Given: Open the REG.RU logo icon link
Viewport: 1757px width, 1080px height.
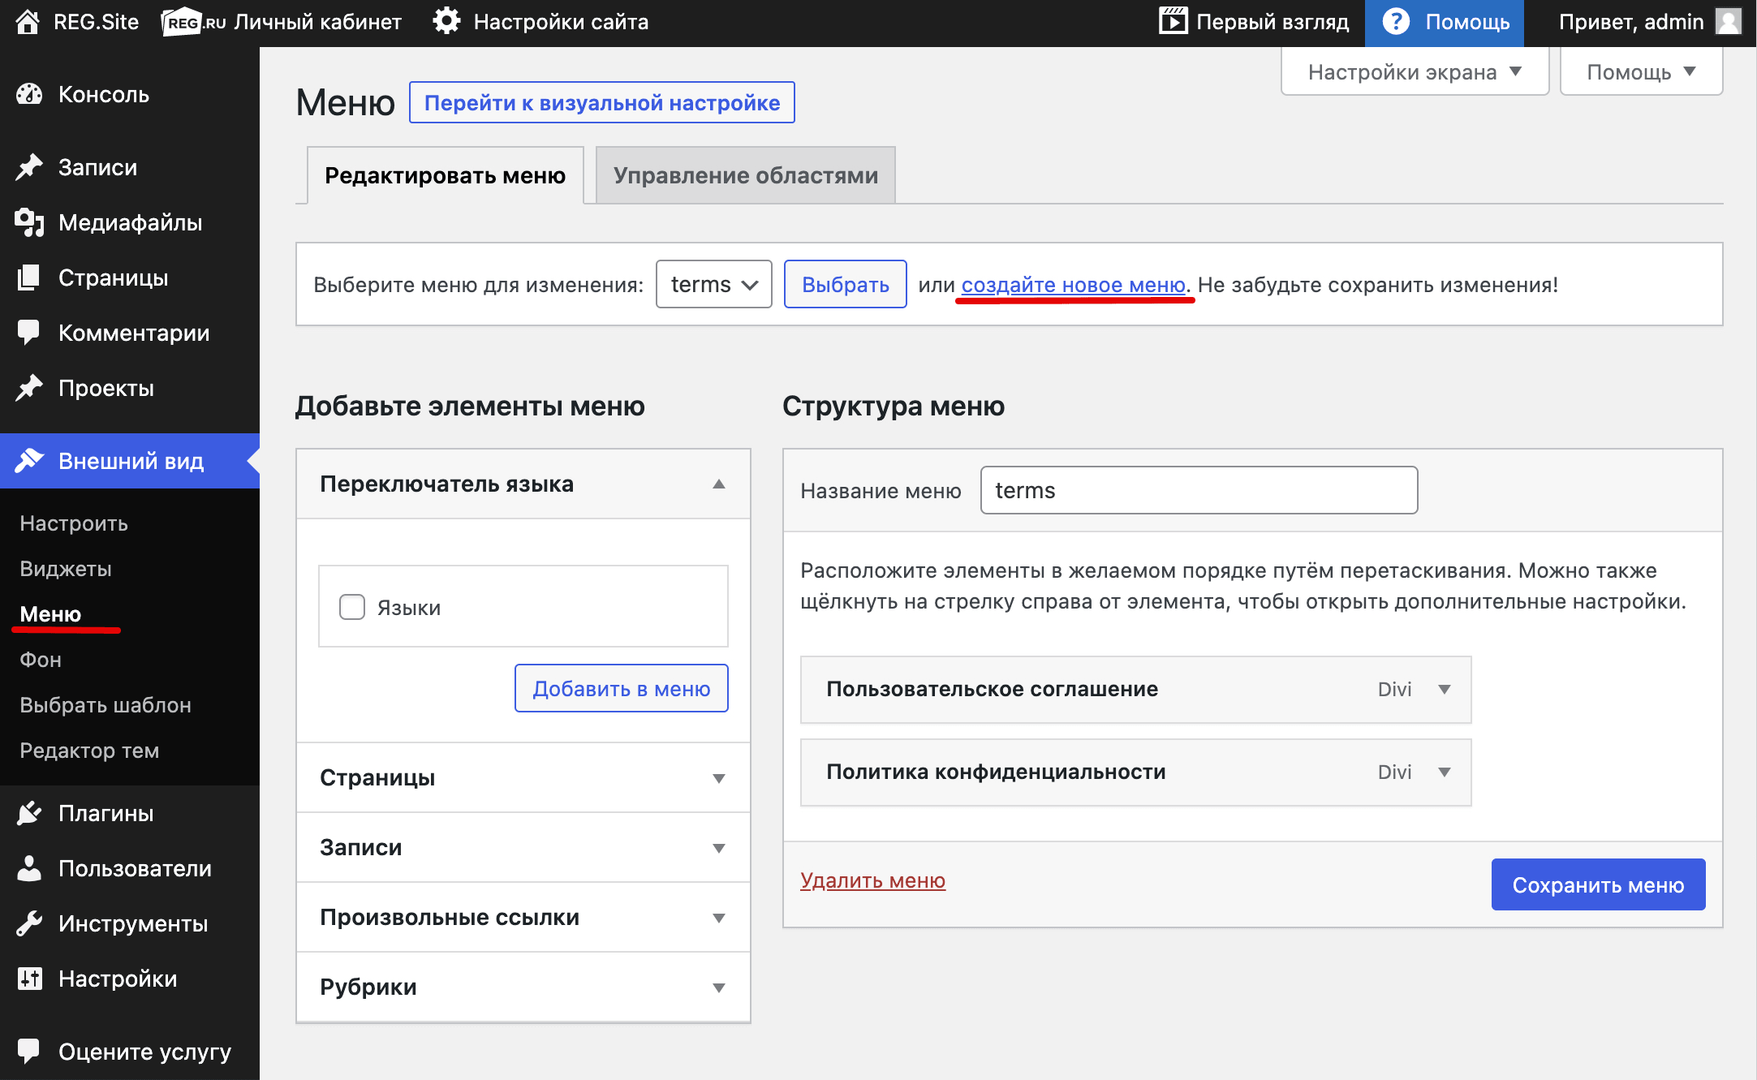Looking at the screenshot, I should 193,22.
